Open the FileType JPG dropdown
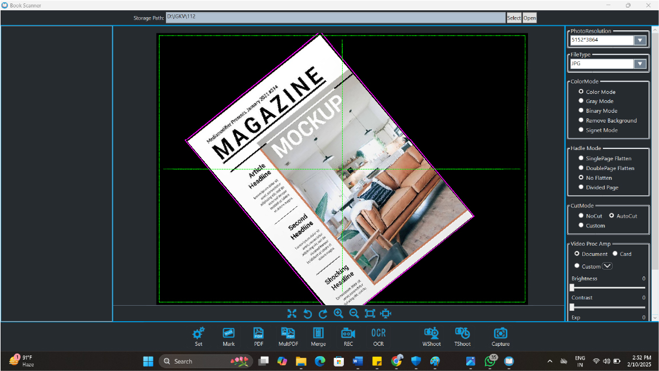 (640, 64)
